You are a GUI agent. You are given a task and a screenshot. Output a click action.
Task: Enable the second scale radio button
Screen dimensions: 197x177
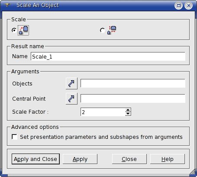coord(103,30)
